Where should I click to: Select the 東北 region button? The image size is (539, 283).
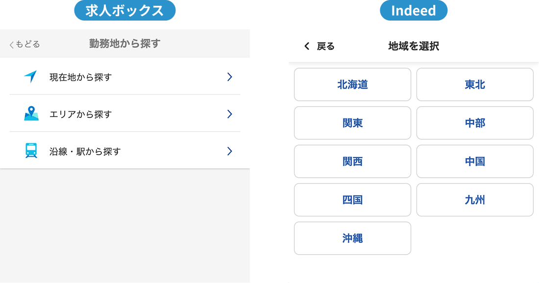(x=475, y=85)
